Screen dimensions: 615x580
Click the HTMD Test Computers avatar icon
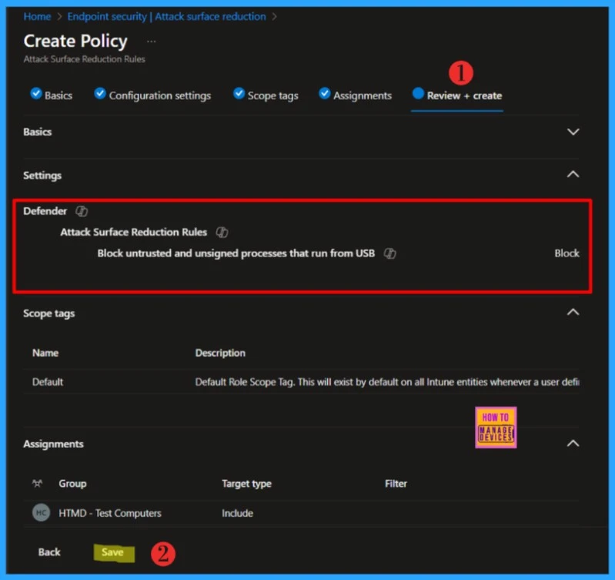coord(41,513)
